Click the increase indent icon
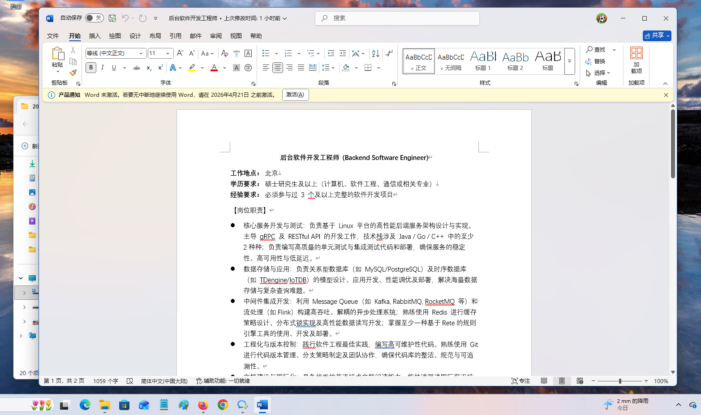The height and width of the screenshot is (415, 701). pos(343,53)
